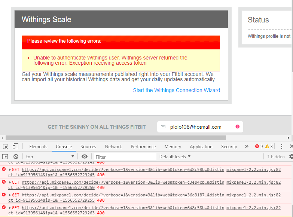Screen dimensions: 293x217
Task: Start the Withings Connection Wizard
Action: click(x=176, y=90)
